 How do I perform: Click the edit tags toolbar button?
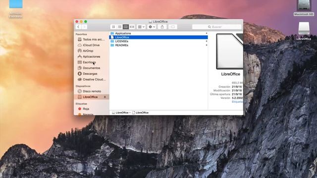(x=173, y=27)
